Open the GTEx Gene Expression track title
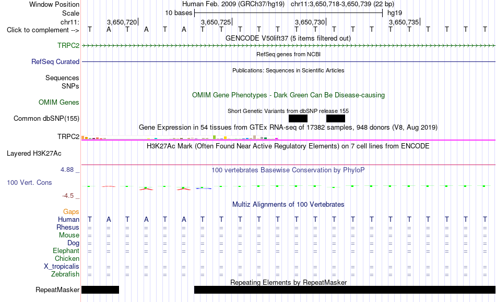This screenshot has width=496, height=302. coord(288,127)
